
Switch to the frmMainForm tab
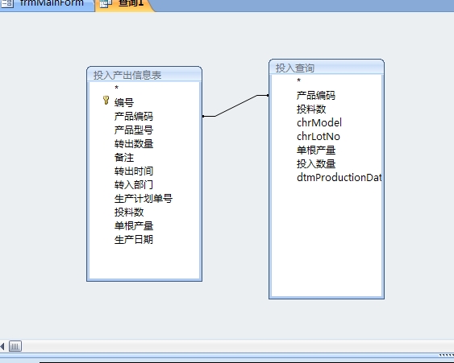(x=47, y=4)
